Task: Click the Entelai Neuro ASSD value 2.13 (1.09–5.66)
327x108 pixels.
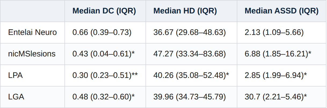Action: 274,33
